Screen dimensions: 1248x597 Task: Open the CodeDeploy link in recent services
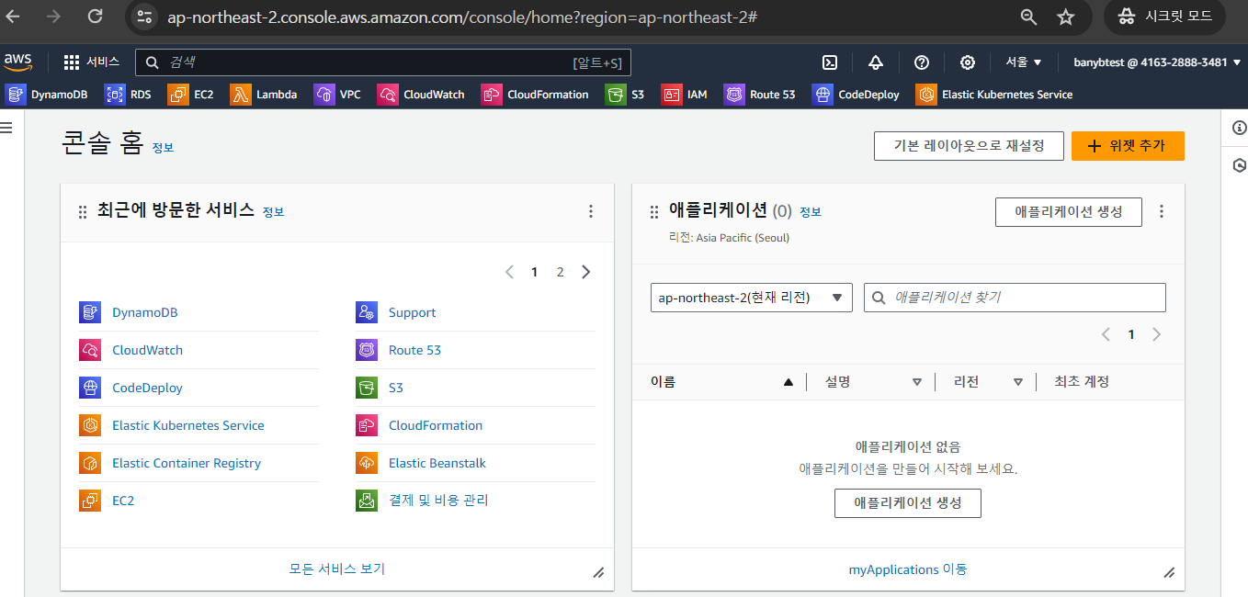click(x=147, y=388)
